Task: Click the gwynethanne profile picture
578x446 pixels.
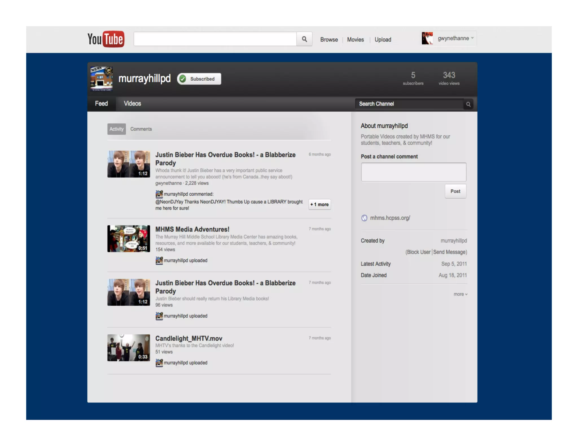Action: (427, 38)
